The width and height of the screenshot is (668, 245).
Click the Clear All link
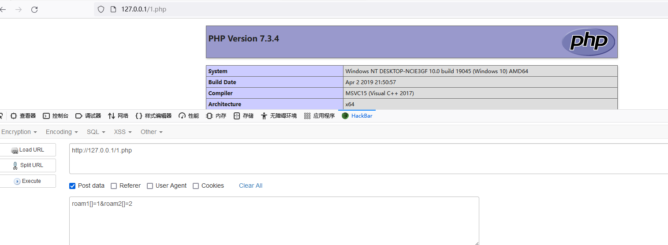(250, 186)
